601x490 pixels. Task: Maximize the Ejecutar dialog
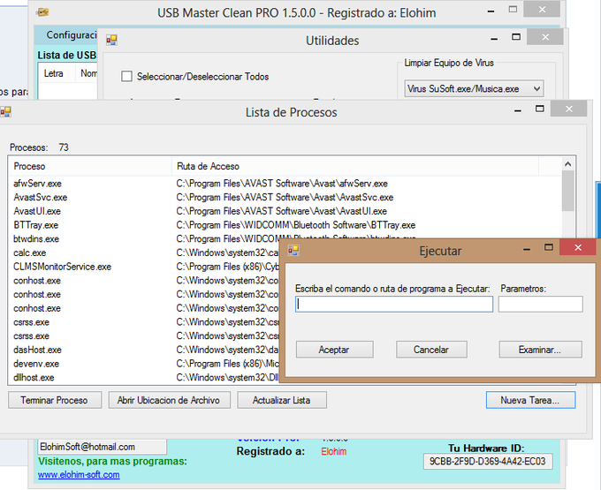(x=549, y=248)
